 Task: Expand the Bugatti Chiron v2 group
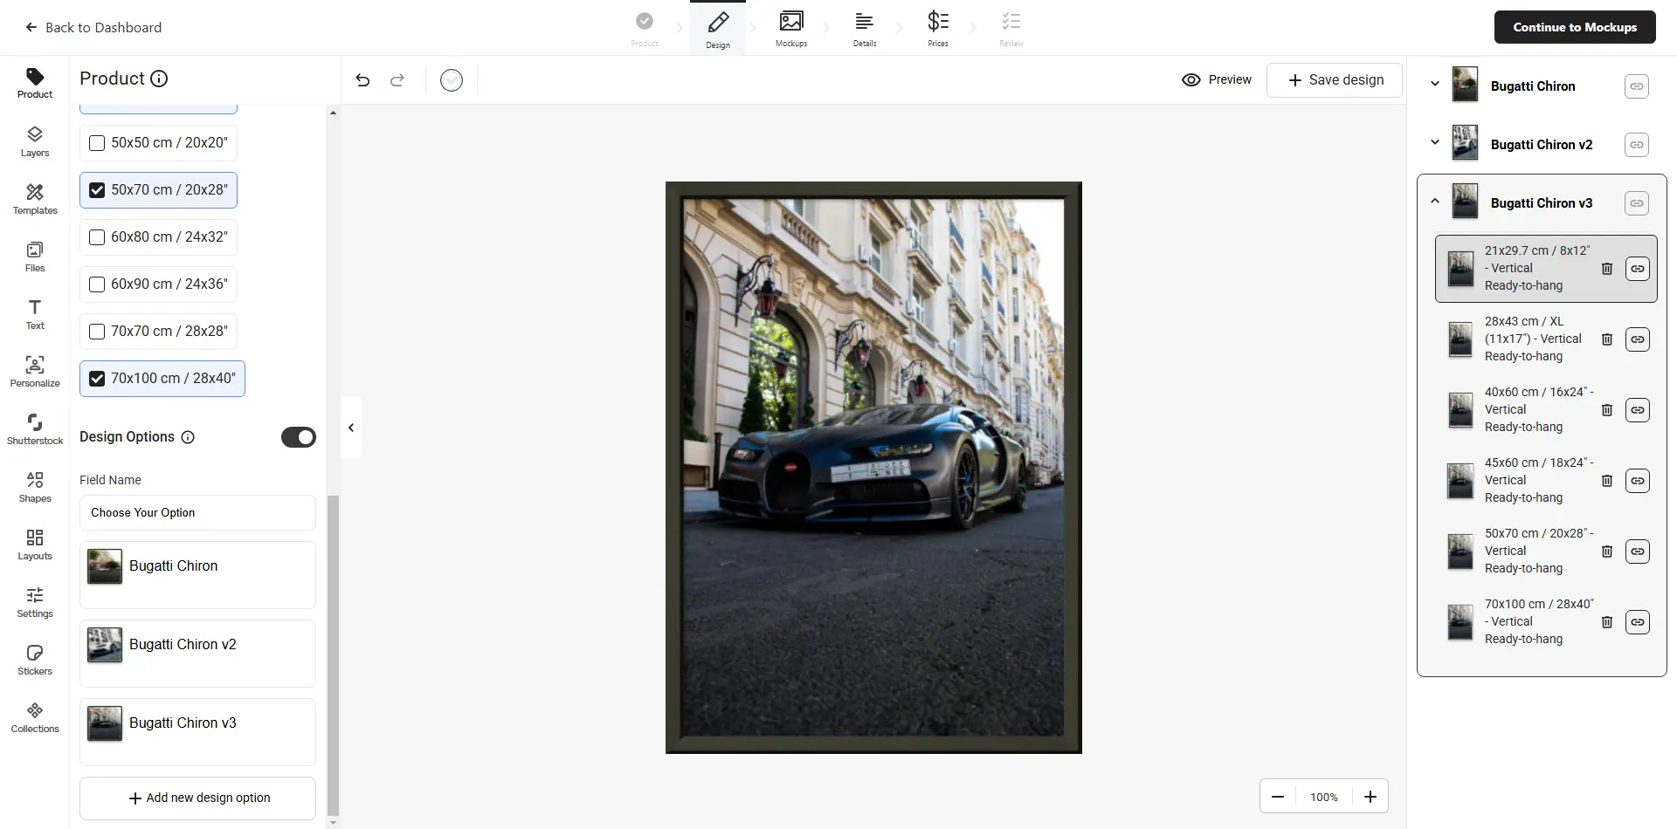[x=1434, y=143]
